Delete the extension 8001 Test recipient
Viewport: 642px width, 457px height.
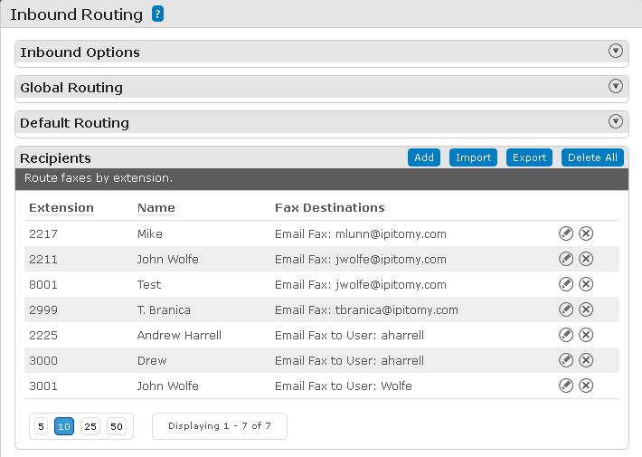(586, 284)
